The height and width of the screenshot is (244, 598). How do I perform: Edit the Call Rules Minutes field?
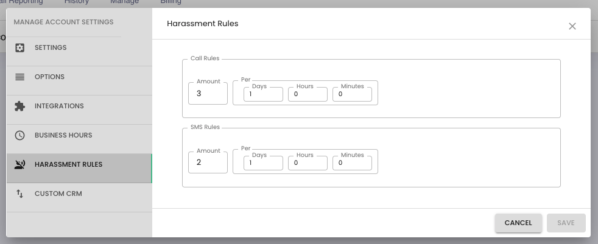(x=352, y=94)
